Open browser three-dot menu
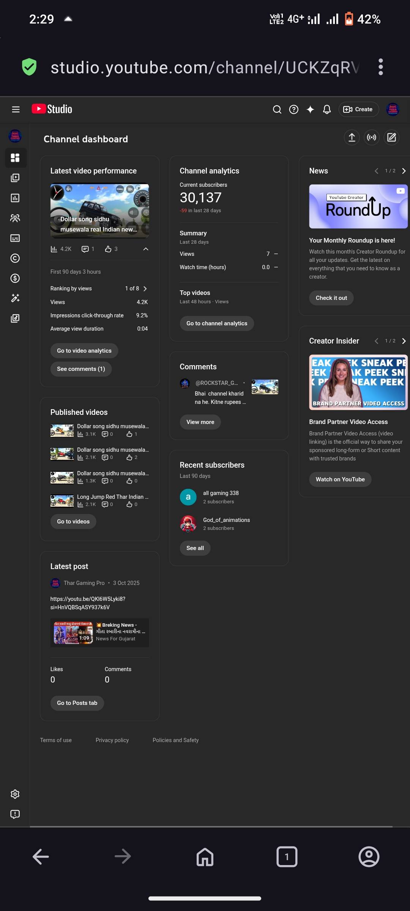Screen dimensions: 410x911 (380, 67)
